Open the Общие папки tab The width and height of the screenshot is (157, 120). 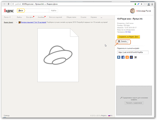(71, 17)
